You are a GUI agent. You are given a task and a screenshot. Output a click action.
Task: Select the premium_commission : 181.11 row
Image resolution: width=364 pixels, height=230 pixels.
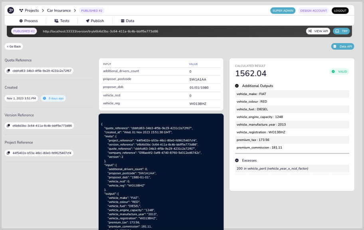[292, 147]
